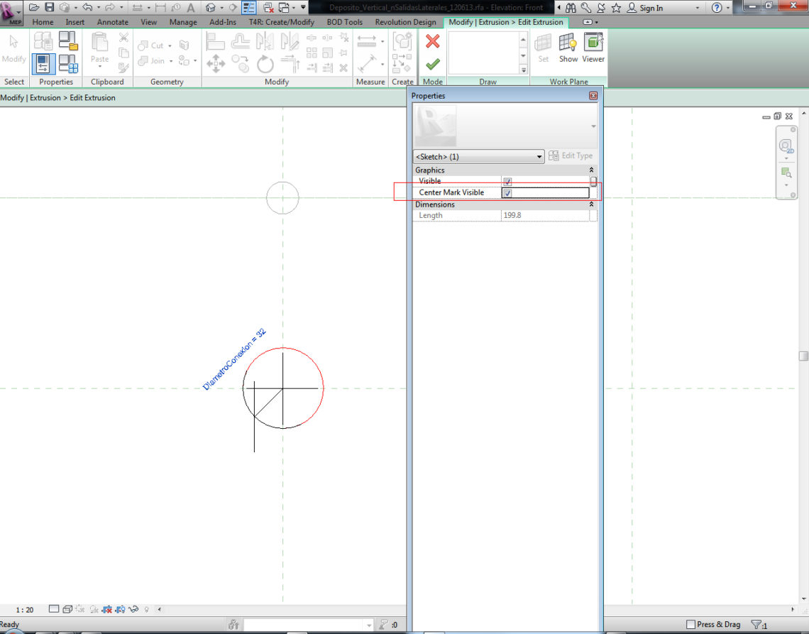Open the T4R: Create/Modify tab

click(283, 22)
